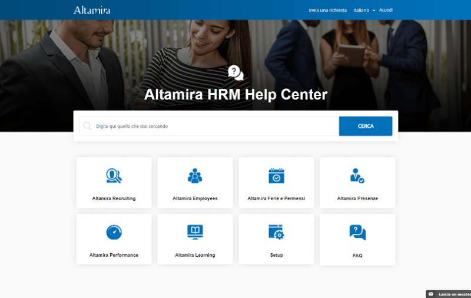This screenshot has width=471, height=298.
Task: Open Ferie e Permessi calendar icon
Action: [x=276, y=176]
